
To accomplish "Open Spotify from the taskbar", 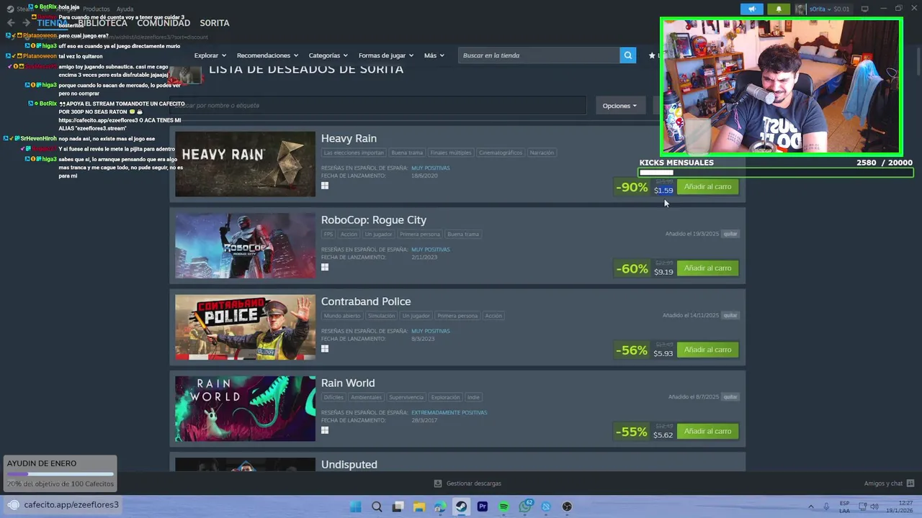I will [503, 506].
